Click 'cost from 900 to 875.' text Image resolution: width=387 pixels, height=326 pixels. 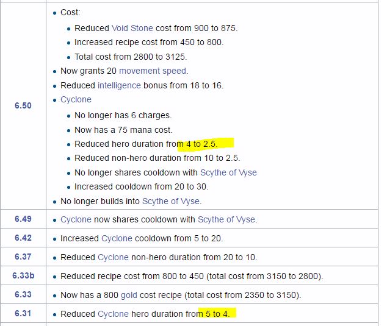pyautogui.click(x=197, y=28)
